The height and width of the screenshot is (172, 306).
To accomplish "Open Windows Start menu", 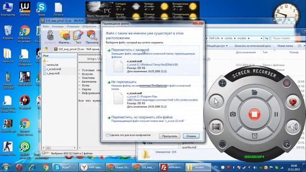I will tap(5, 167).
